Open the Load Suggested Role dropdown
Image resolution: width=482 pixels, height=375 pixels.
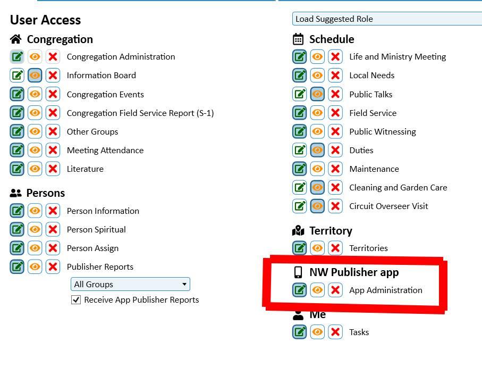(x=387, y=19)
